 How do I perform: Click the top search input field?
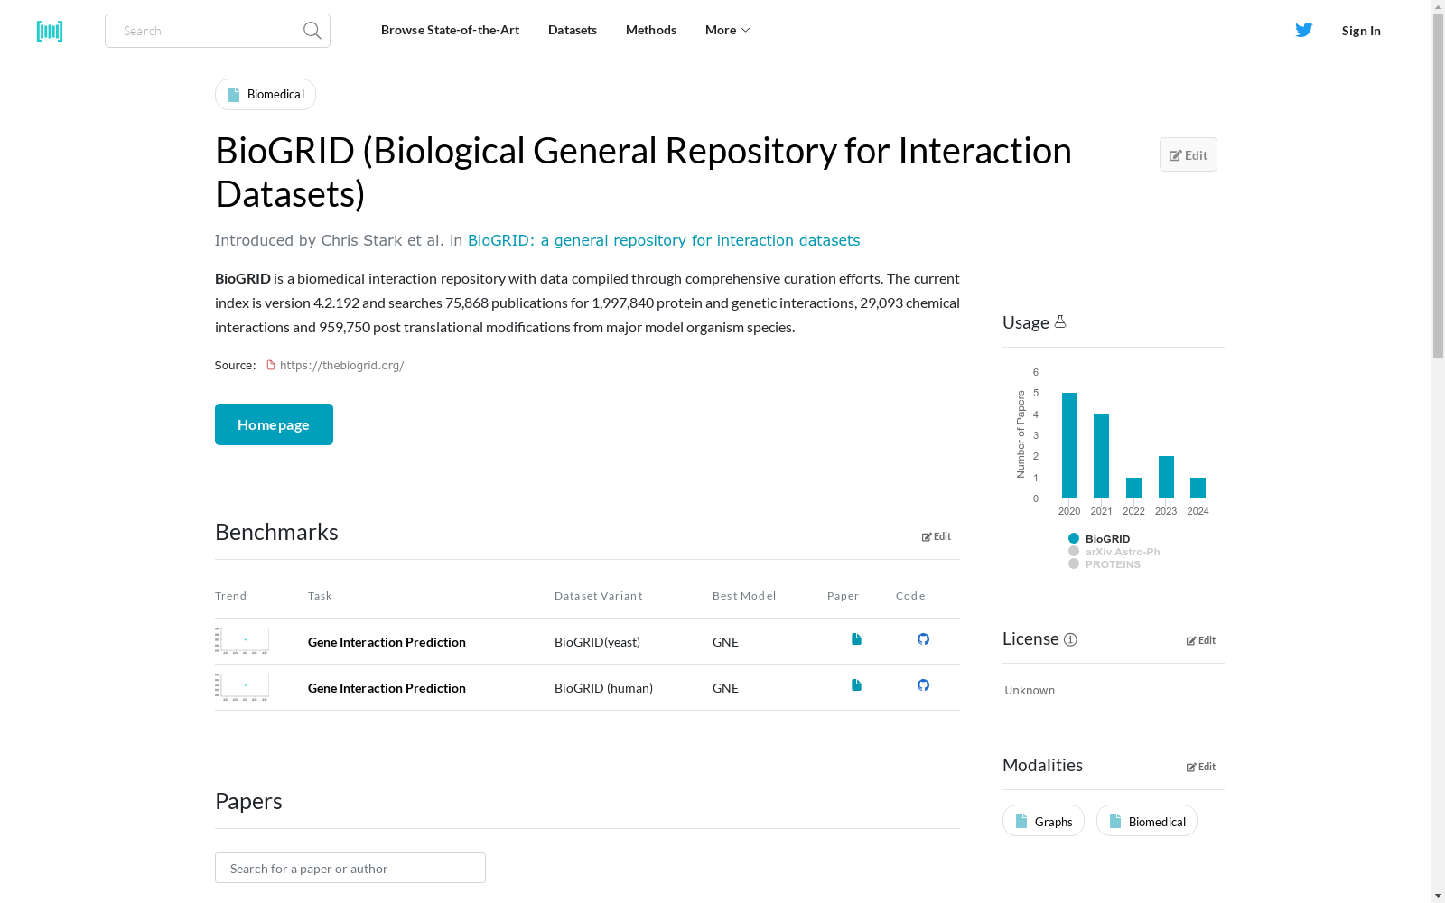point(218,31)
